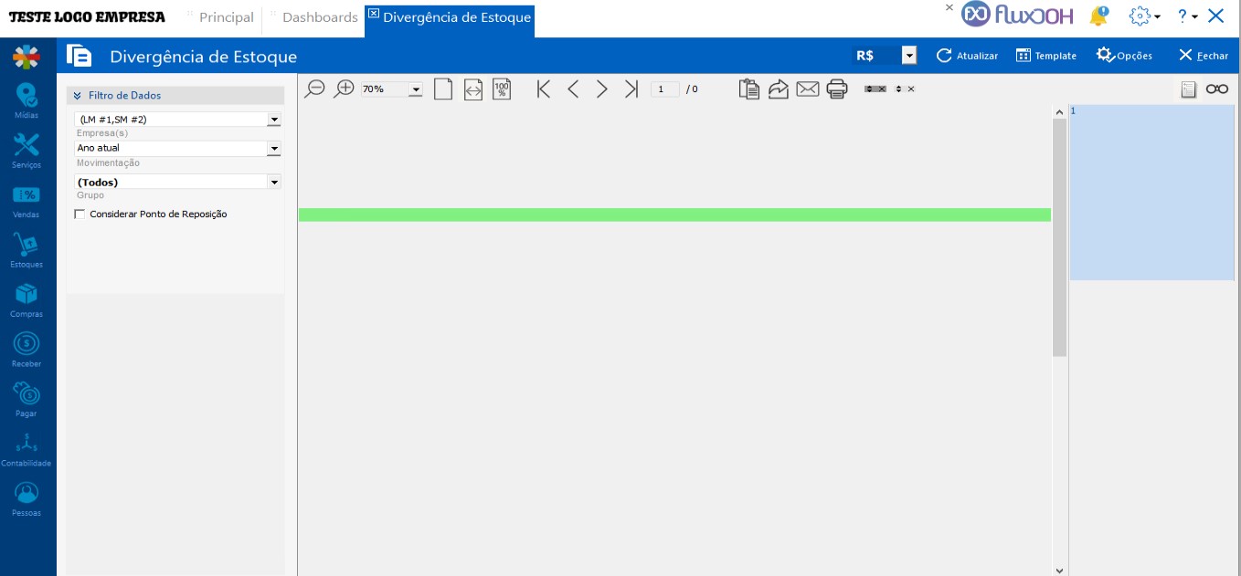
Task: Open the Estoques module in sidebar
Action: coord(27,250)
